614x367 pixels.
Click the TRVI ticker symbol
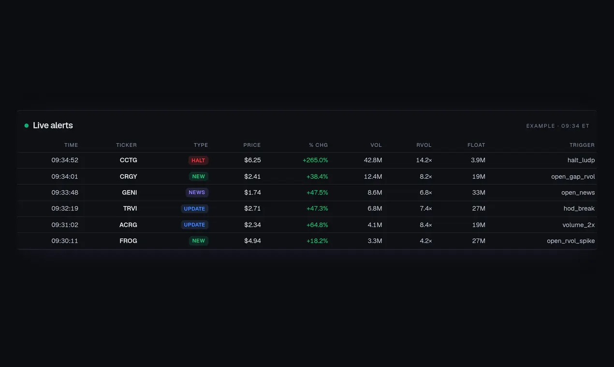pyautogui.click(x=130, y=209)
